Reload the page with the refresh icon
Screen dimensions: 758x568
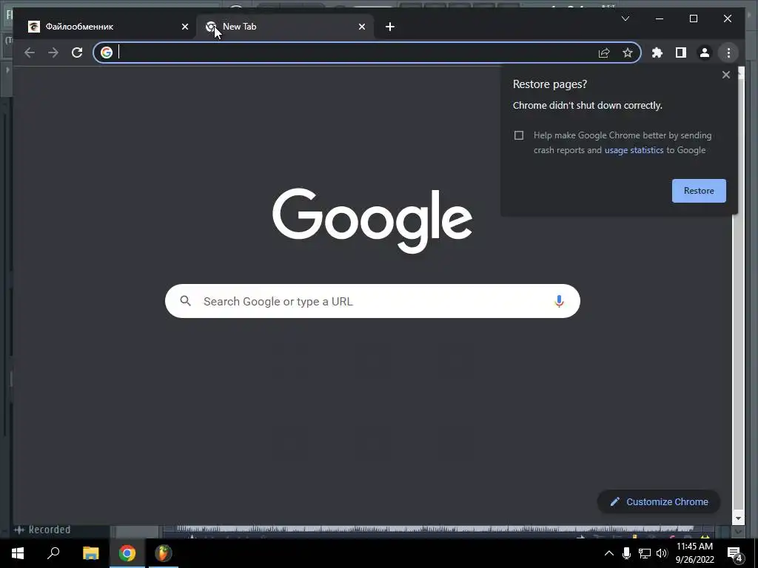tap(77, 53)
